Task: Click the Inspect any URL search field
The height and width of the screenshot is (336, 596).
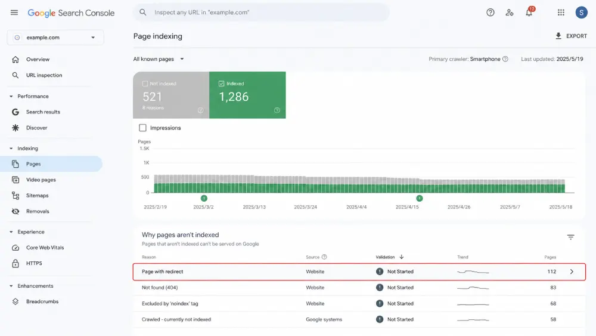Action: pos(261,12)
